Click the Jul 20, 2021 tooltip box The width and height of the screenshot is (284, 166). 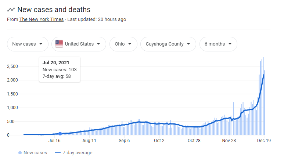tap(60, 69)
